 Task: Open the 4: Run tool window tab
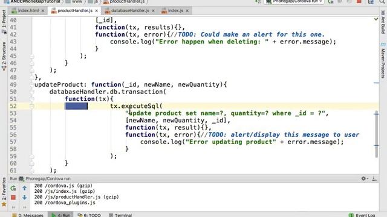pyautogui.click(x=60, y=215)
